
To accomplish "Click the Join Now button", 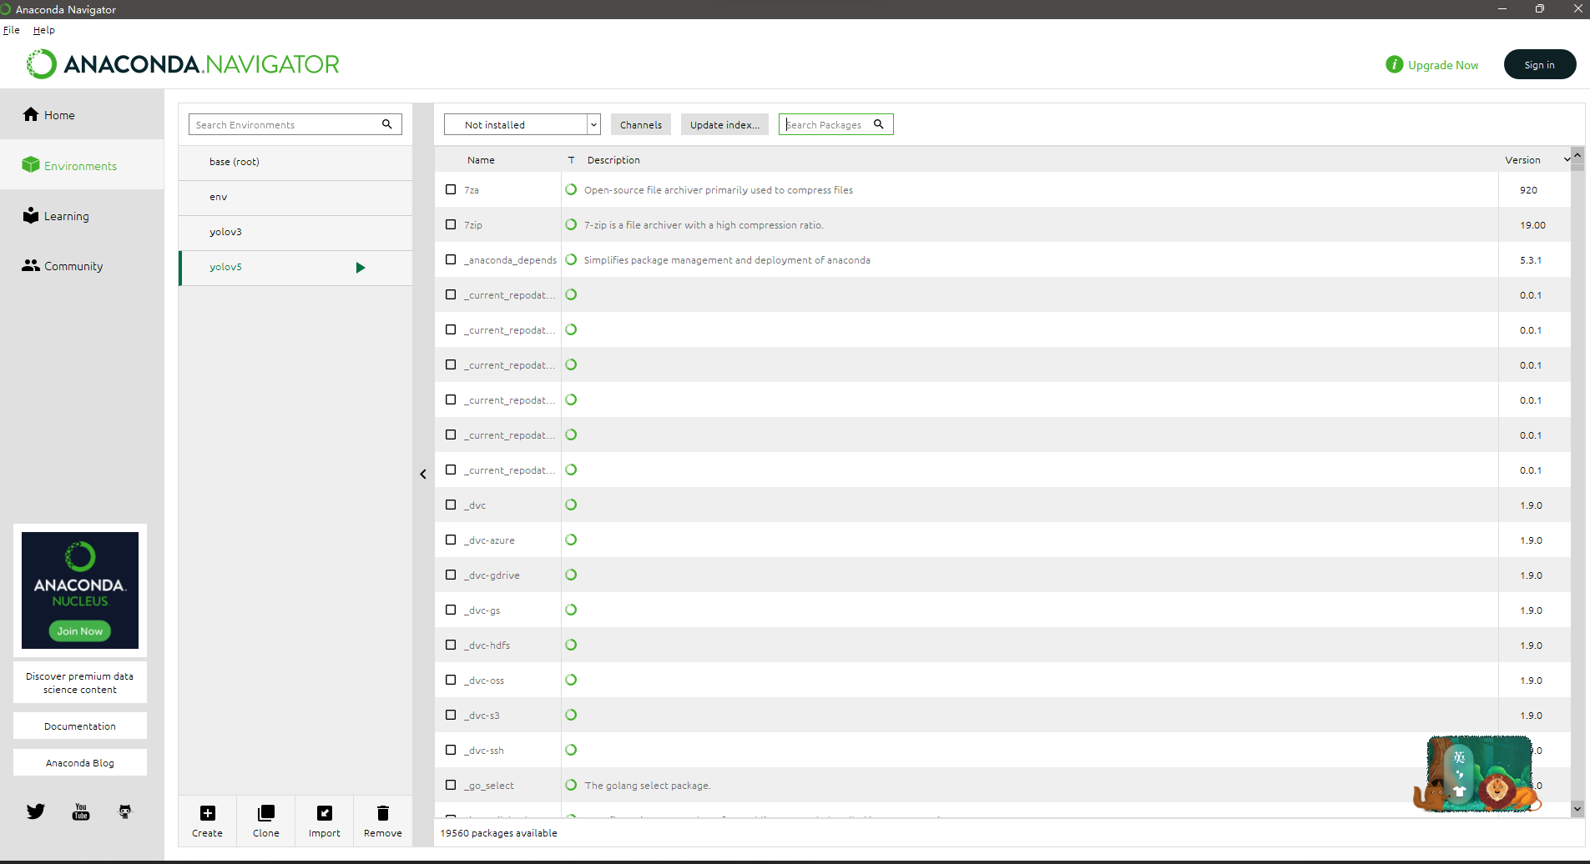I will click(x=80, y=631).
